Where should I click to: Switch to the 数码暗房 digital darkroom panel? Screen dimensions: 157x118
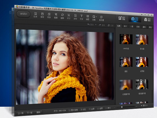(x=135, y=19)
